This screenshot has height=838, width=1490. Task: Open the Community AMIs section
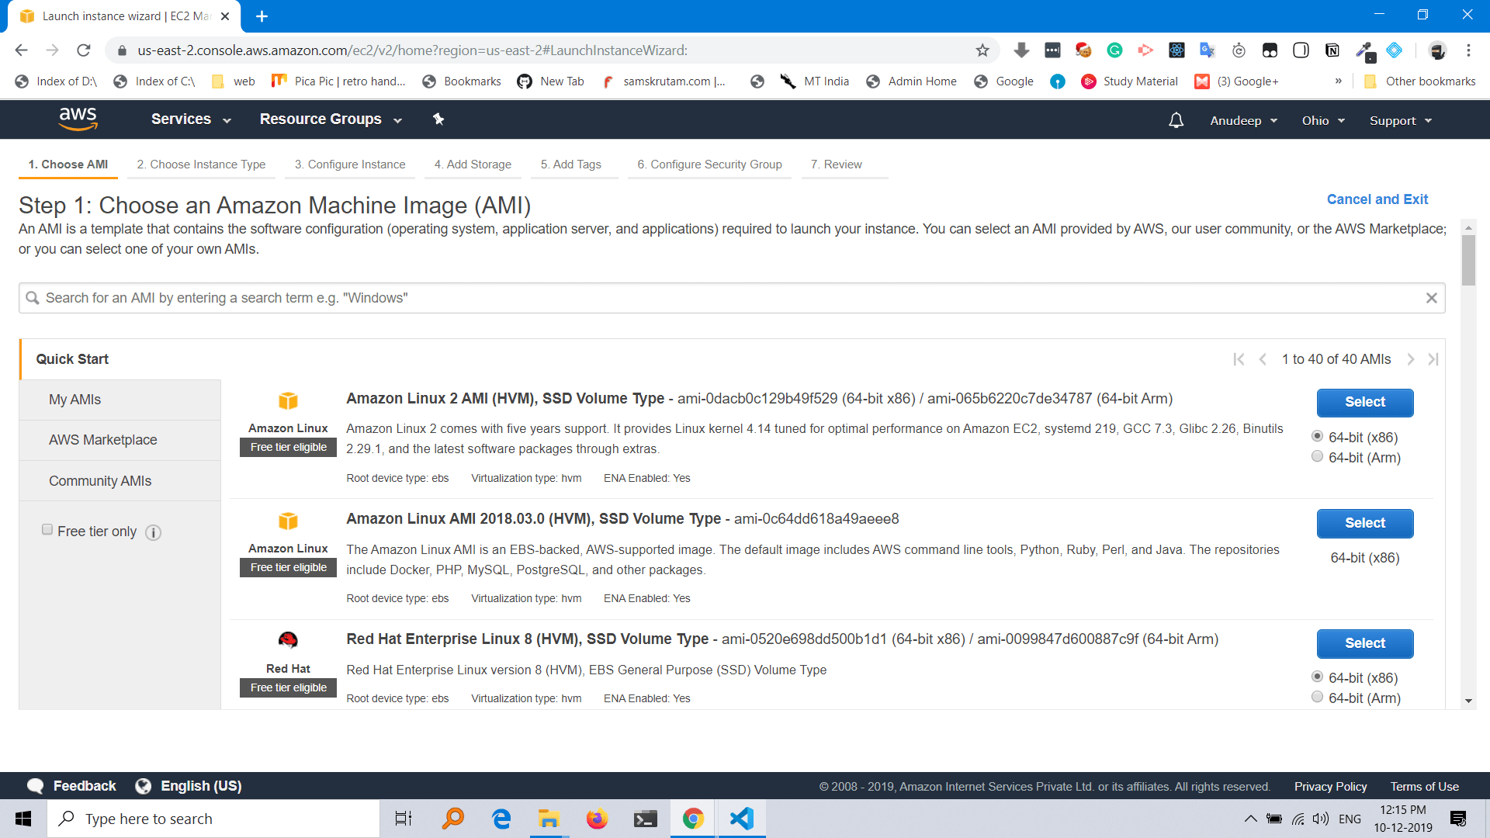[x=120, y=481]
